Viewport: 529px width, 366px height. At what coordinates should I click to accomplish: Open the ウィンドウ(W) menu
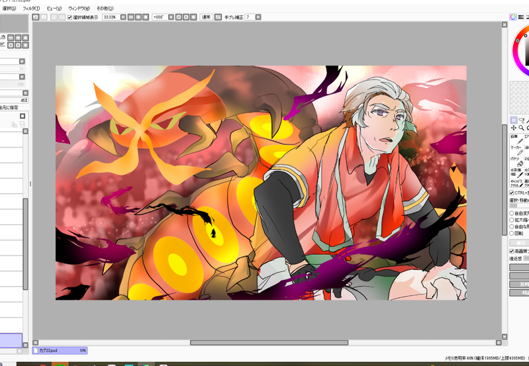pyautogui.click(x=79, y=9)
